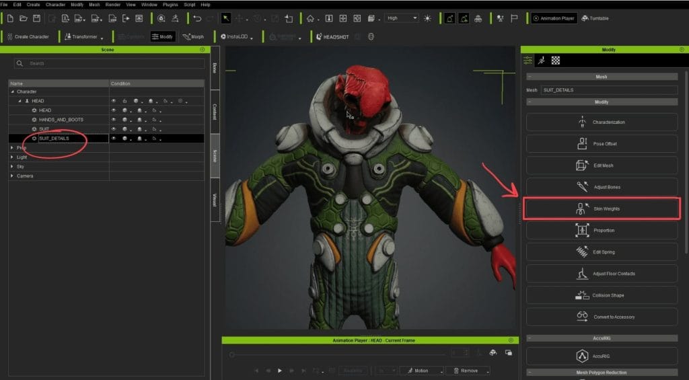Screen dimensions: 689x380
Task: Open the Edit Mesh tool
Action: (602, 165)
